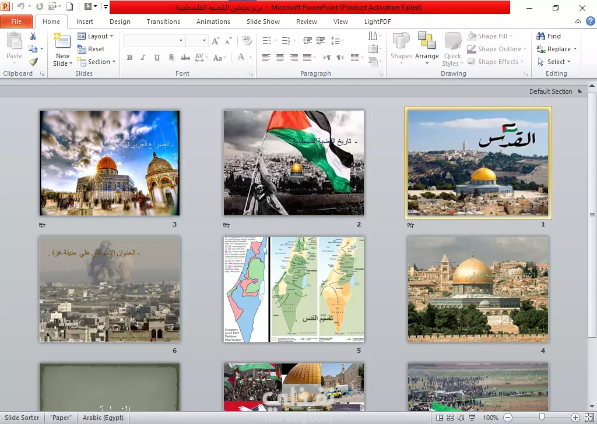This screenshot has height=424, width=597.
Task: Collapse the Default Section arrow
Action: pos(580,91)
